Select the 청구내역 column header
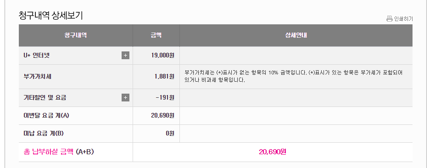 pyautogui.click(x=75, y=35)
